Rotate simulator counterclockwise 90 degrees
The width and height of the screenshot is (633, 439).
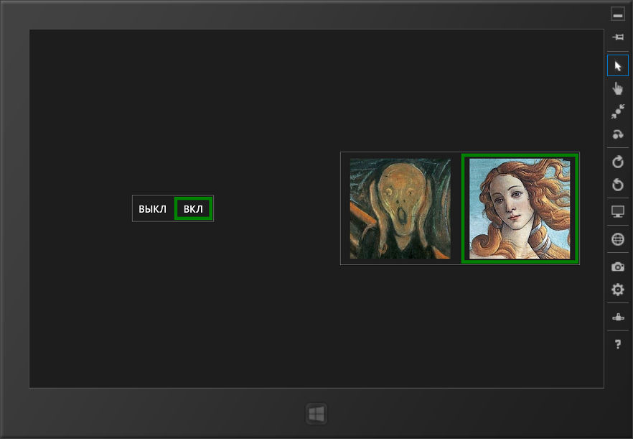tap(618, 185)
